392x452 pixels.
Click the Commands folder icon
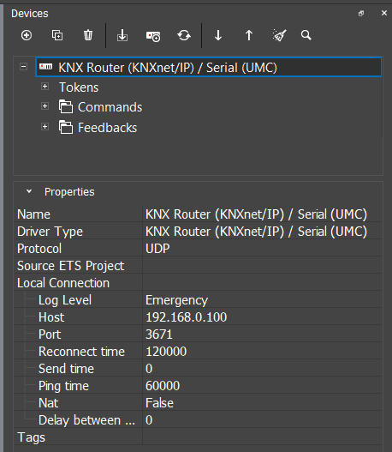coord(66,106)
